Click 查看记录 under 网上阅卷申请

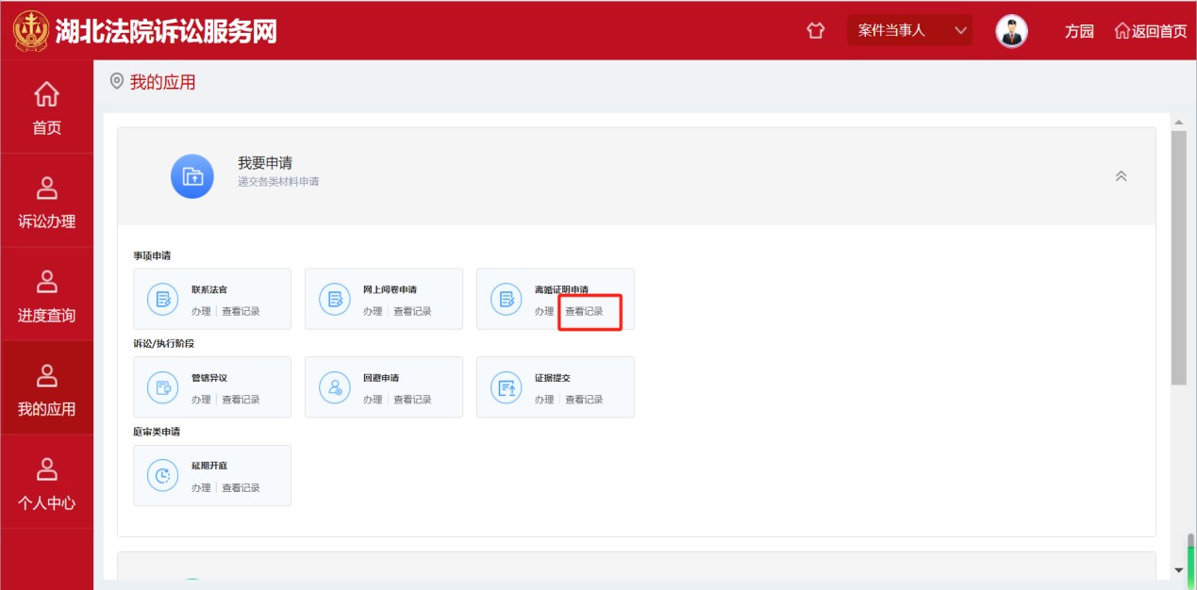click(412, 311)
